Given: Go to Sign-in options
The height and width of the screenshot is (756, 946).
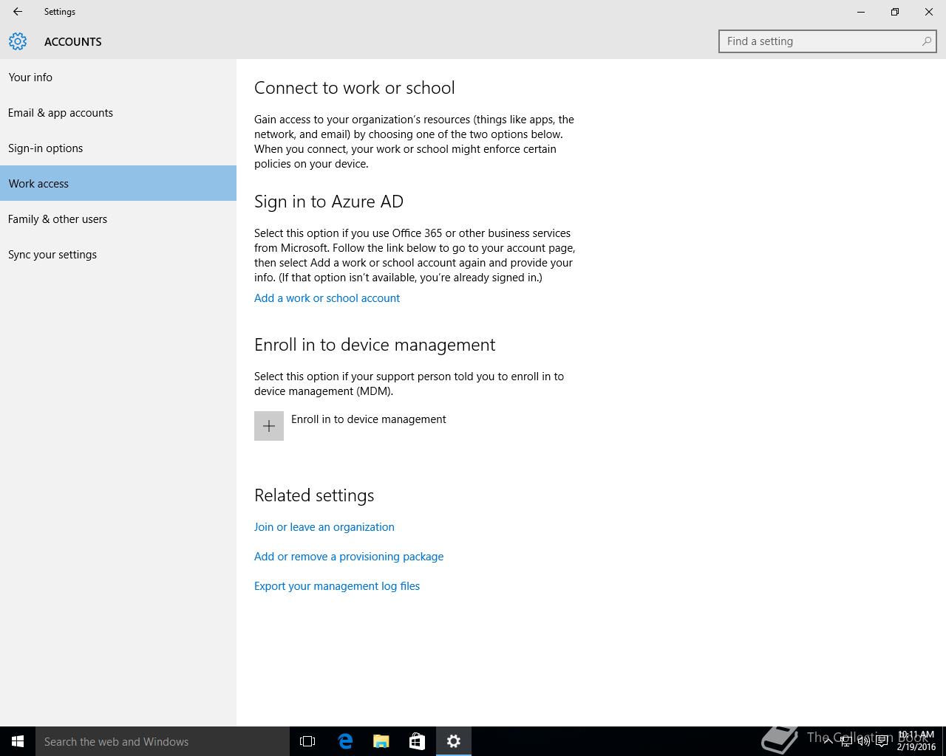Looking at the screenshot, I should 118,148.
